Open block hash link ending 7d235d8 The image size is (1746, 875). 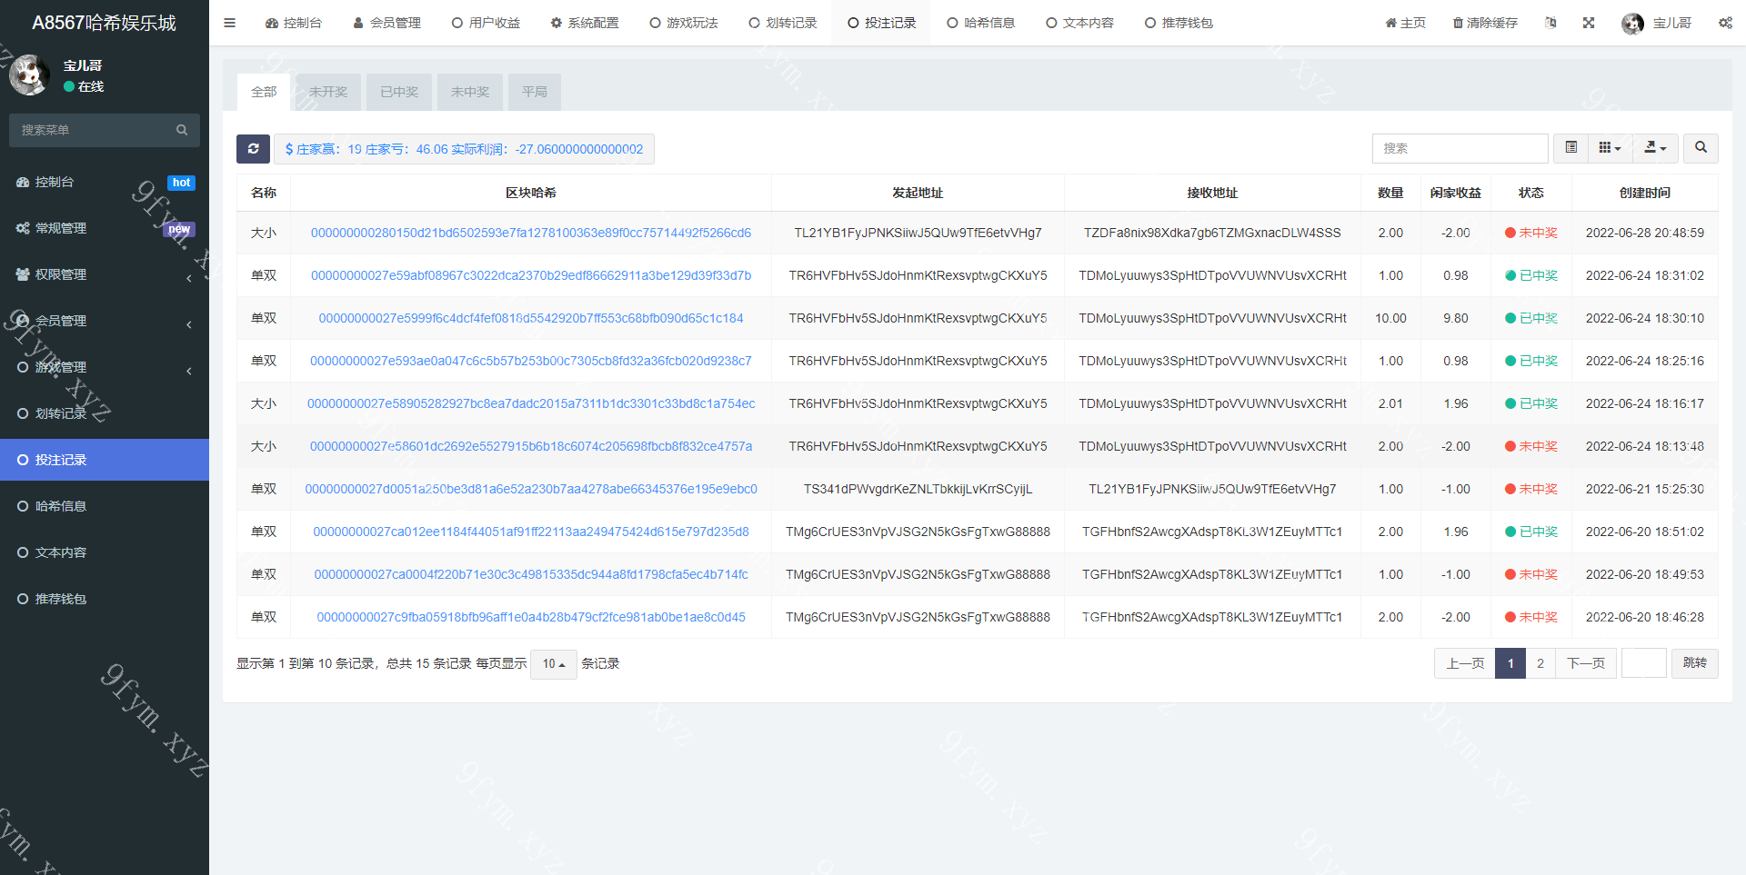531,532
